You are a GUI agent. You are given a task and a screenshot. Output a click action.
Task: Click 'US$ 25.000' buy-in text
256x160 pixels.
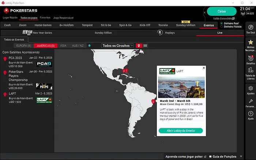15,88
